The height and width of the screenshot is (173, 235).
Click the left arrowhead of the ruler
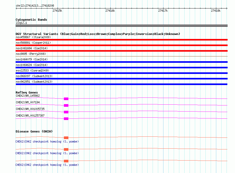(x=16, y=8)
